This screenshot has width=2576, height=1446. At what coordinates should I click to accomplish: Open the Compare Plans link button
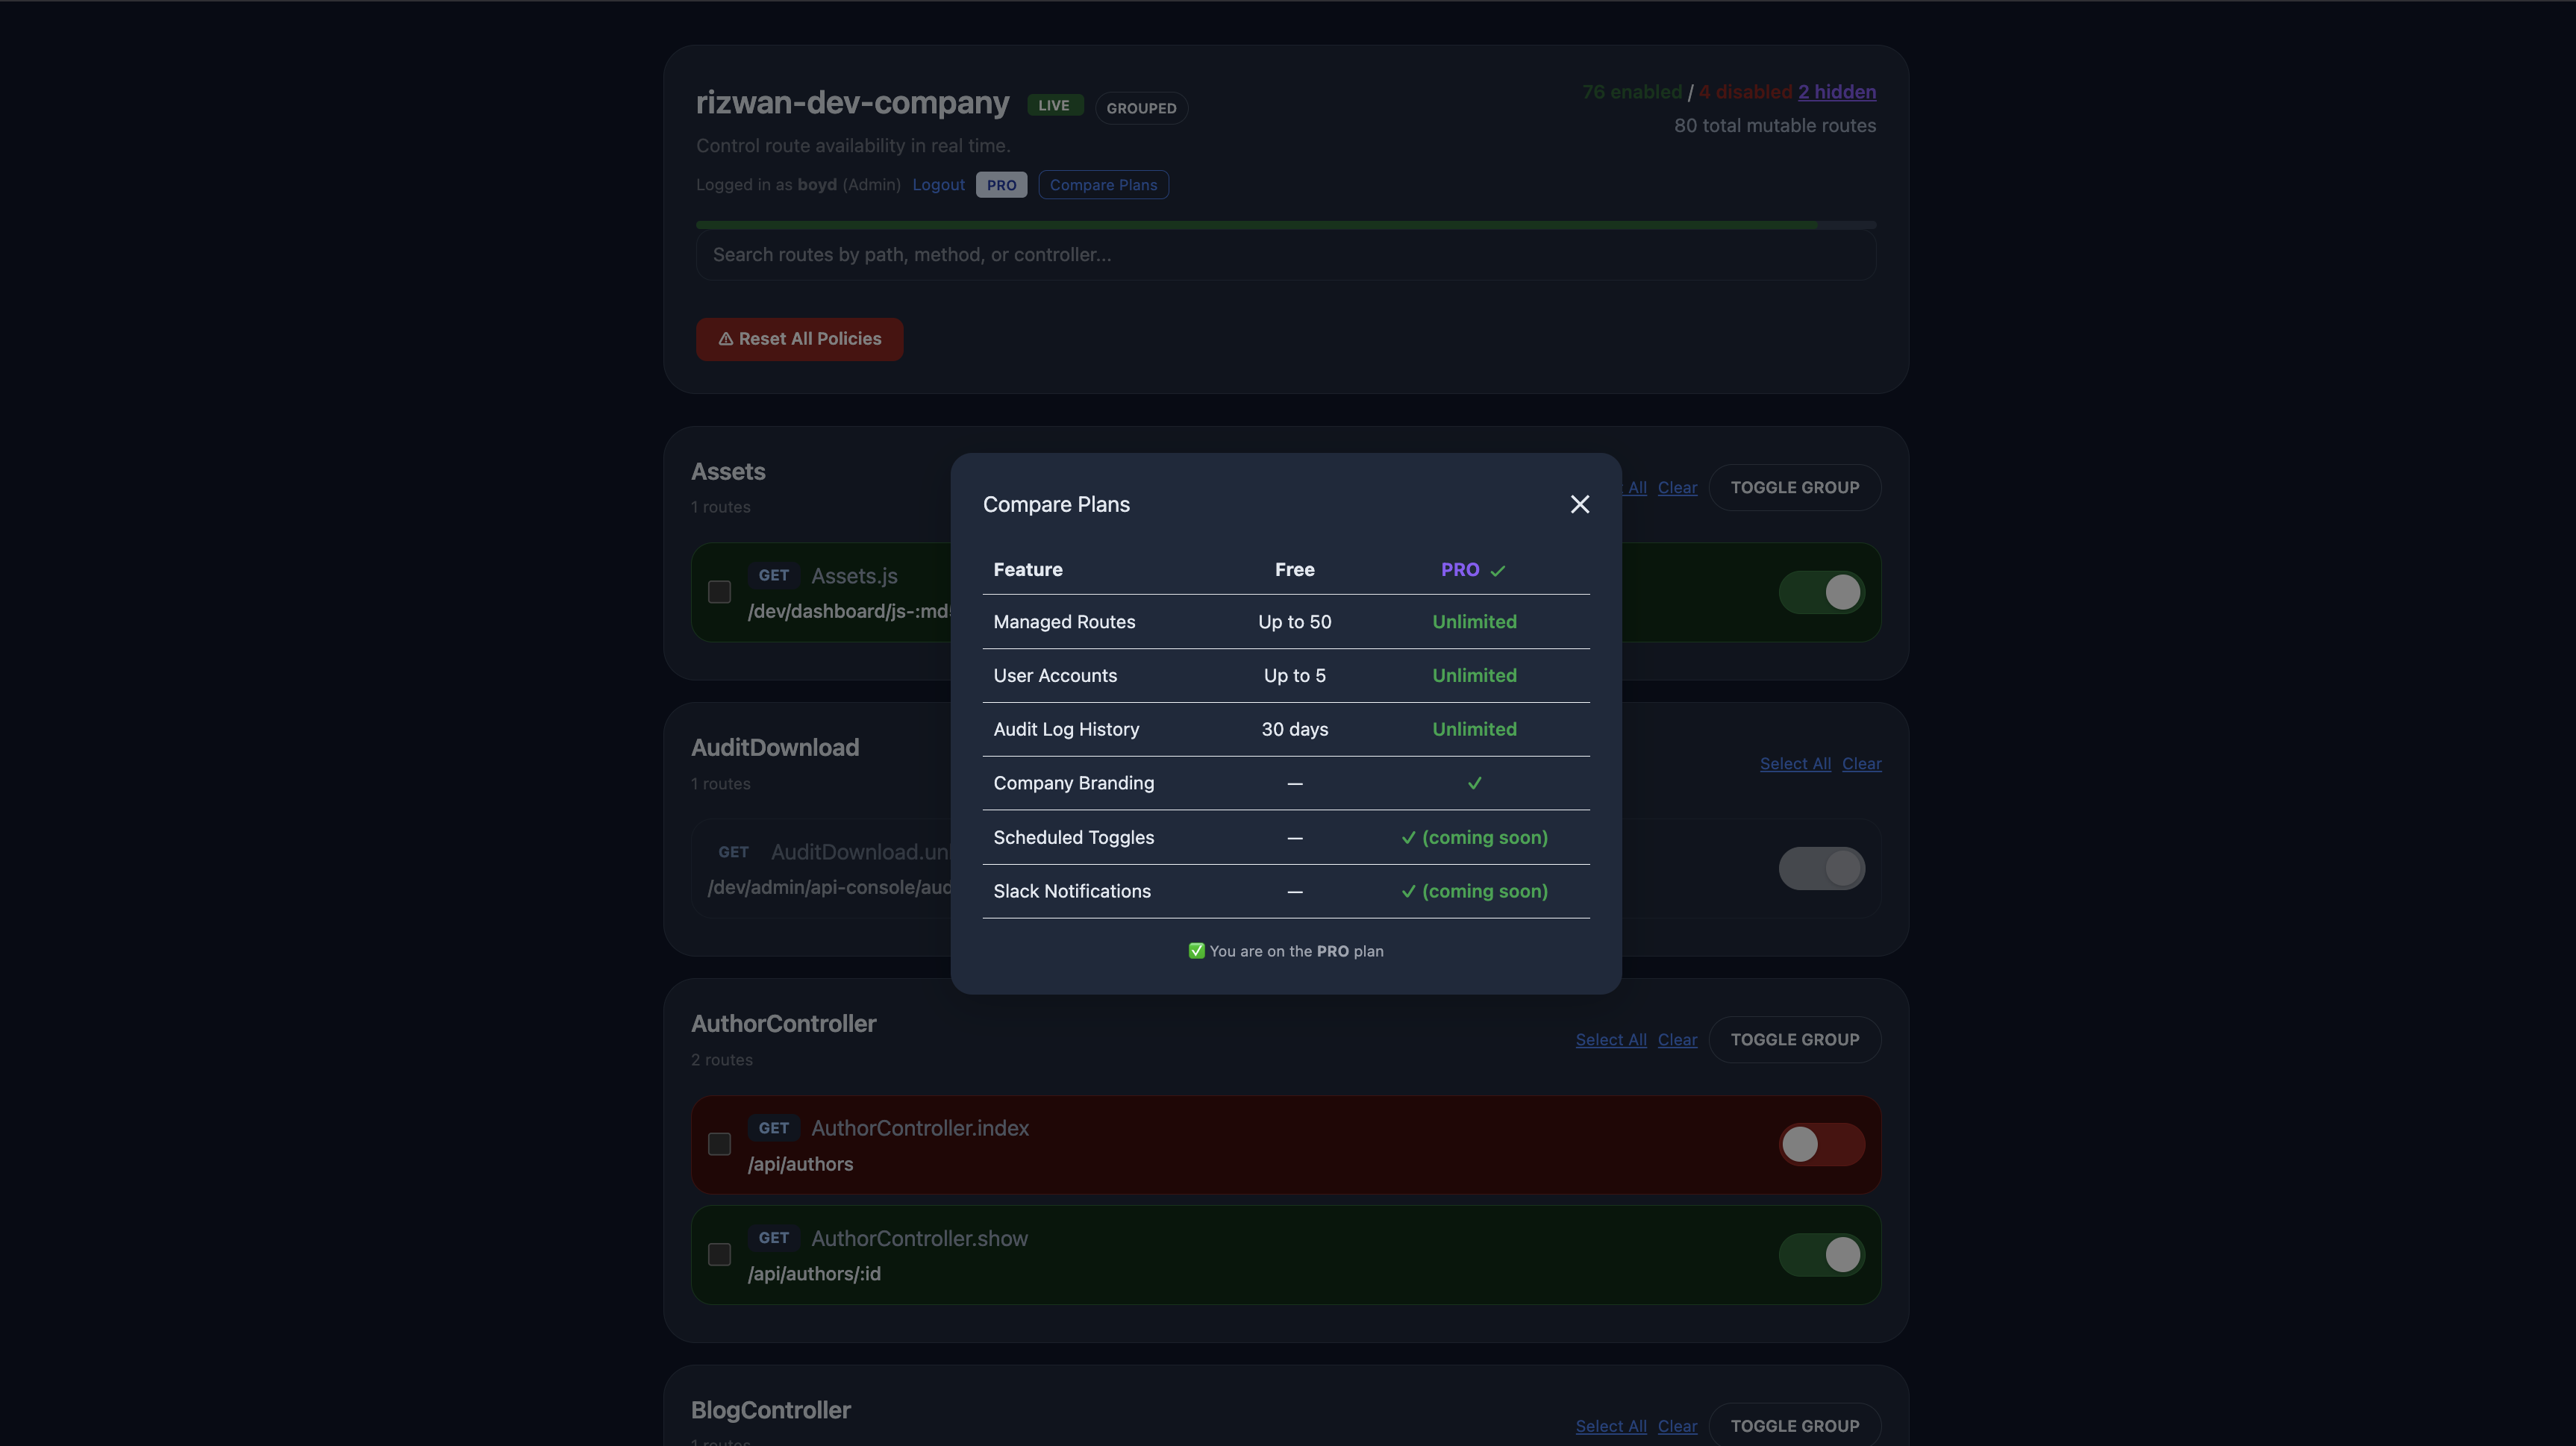(x=1103, y=185)
